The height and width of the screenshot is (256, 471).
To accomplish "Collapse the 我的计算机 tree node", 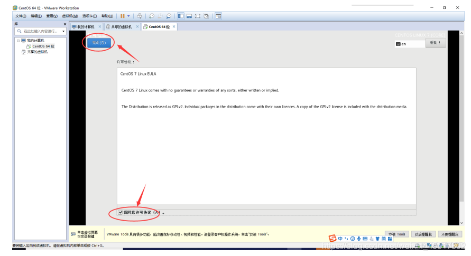I will click(18, 41).
